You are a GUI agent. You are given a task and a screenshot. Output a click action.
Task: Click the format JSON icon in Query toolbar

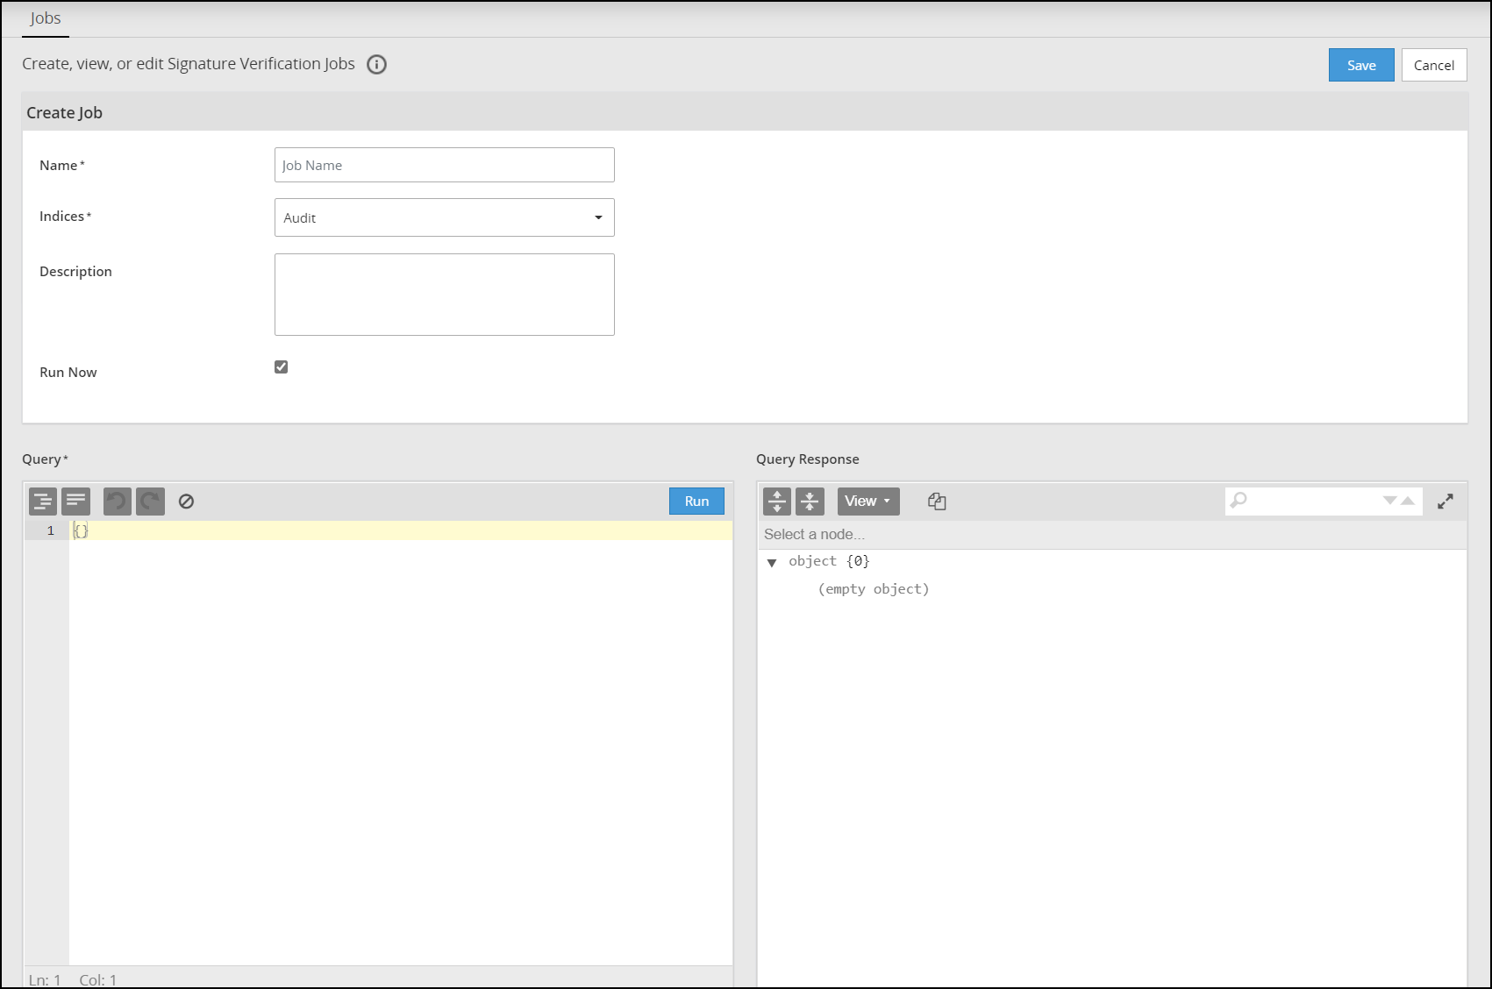click(x=43, y=502)
